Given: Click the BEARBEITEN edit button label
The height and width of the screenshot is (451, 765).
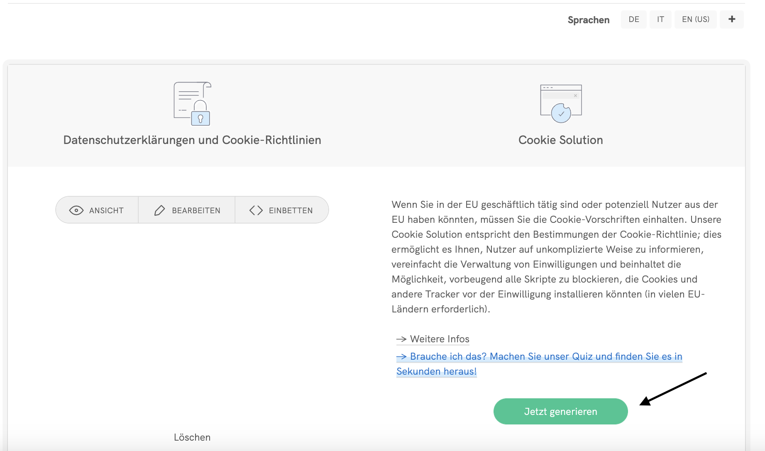Looking at the screenshot, I should click(x=196, y=210).
